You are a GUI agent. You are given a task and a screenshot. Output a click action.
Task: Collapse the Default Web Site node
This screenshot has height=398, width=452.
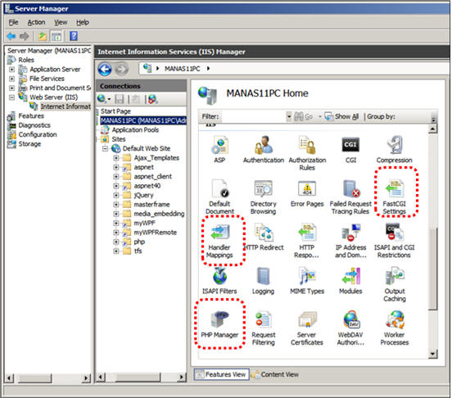coord(105,149)
